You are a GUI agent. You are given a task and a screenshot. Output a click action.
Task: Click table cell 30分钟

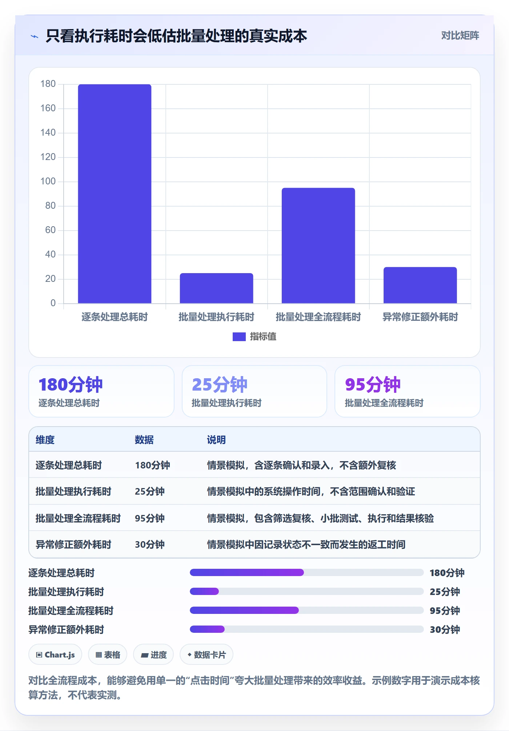(x=150, y=544)
